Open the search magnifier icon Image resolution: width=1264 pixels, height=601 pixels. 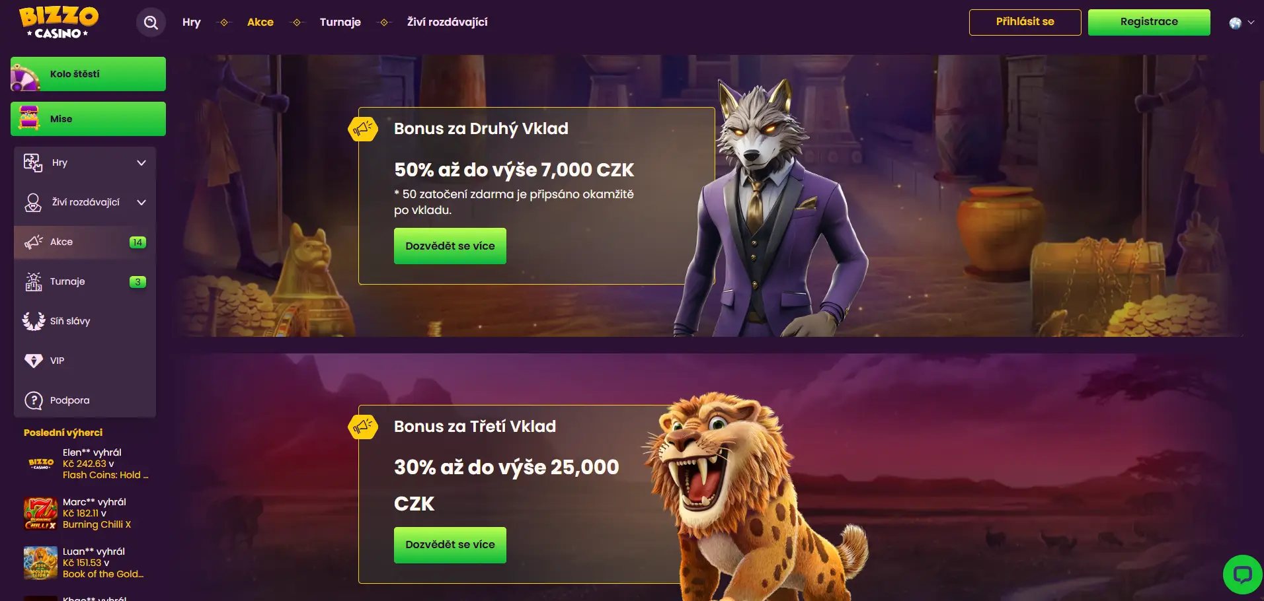151,22
